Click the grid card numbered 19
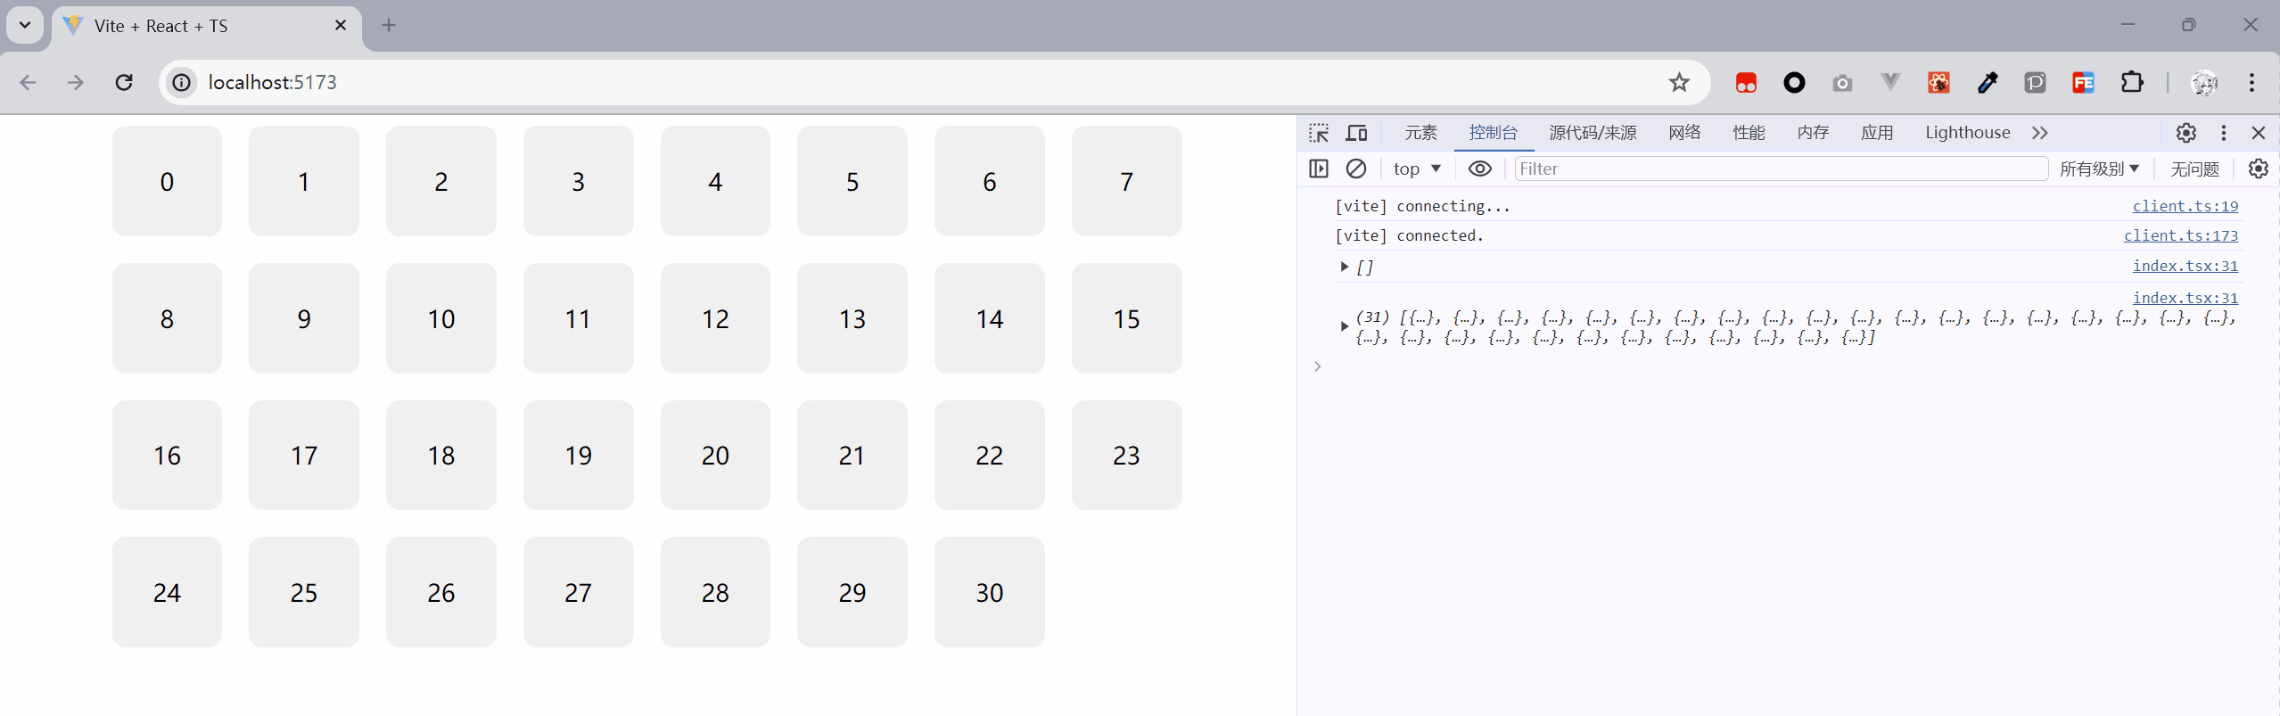 (578, 455)
